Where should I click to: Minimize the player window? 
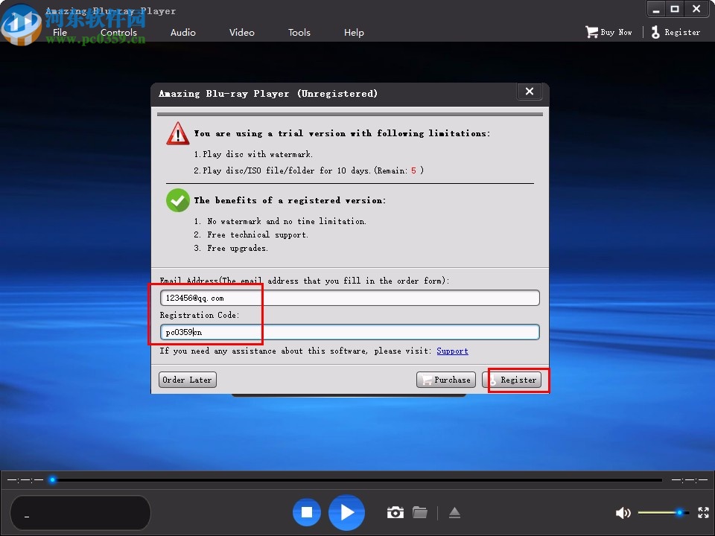click(657, 9)
